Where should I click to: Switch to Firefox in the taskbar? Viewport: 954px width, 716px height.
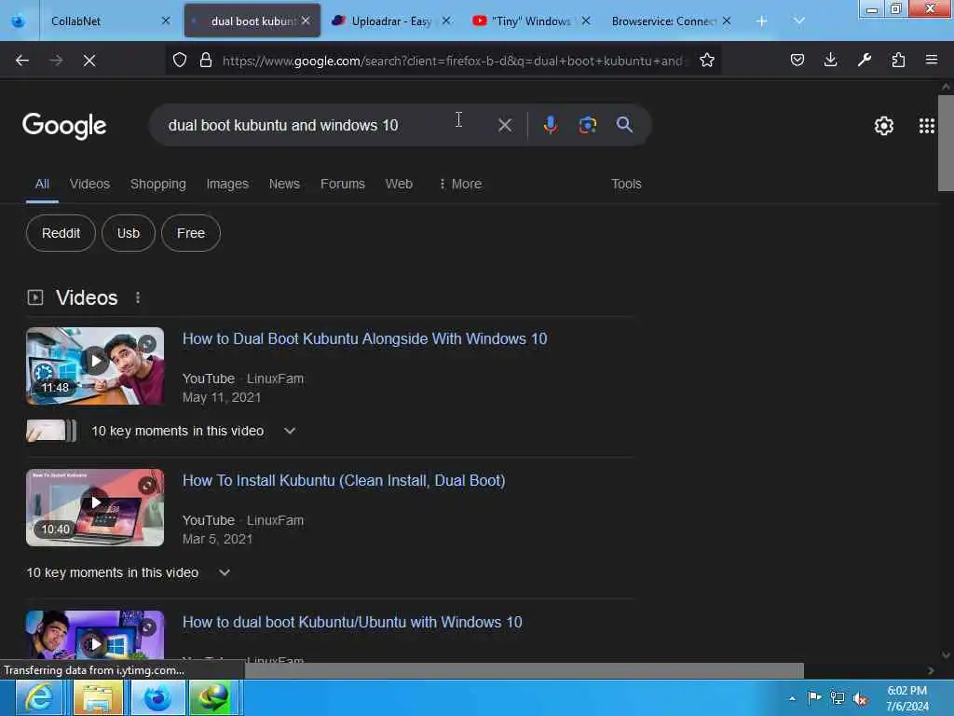157,697
